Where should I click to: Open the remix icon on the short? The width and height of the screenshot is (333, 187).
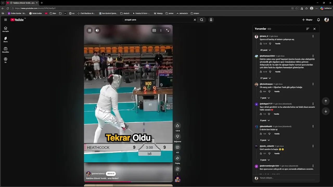tap(177, 169)
